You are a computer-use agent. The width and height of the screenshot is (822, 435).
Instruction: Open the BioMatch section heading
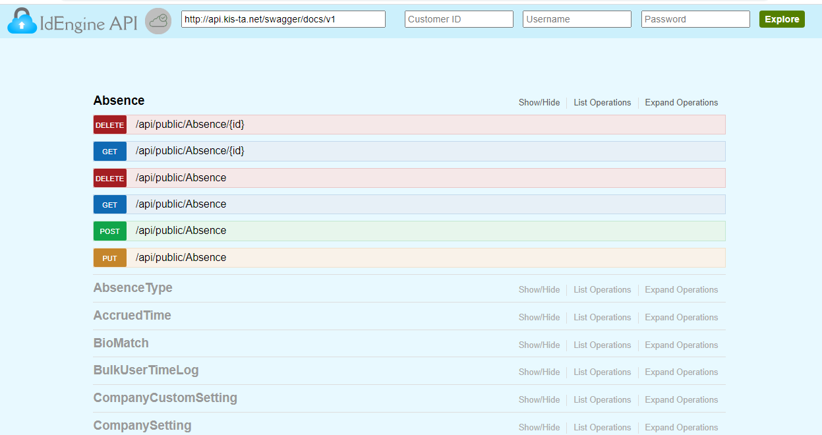click(x=121, y=343)
